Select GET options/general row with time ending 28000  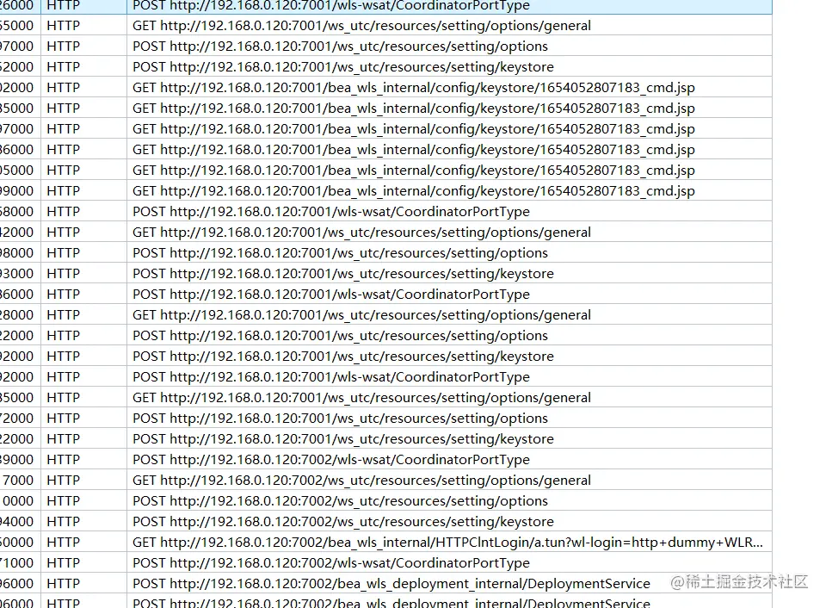(385, 315)
